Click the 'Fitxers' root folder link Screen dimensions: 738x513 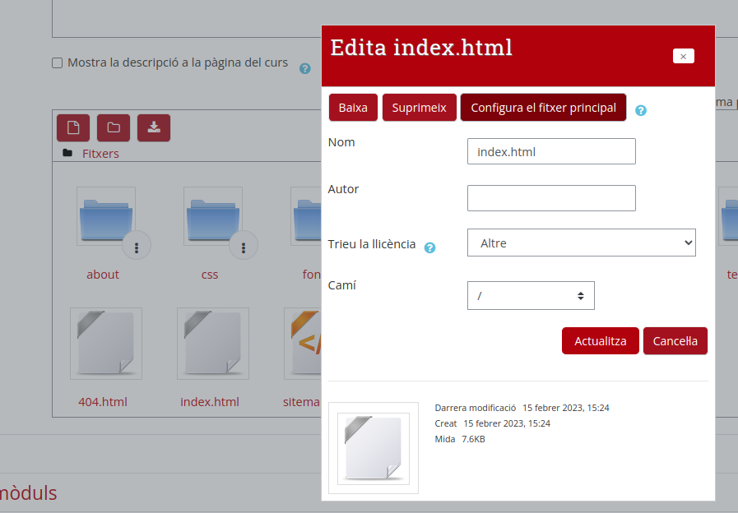[100, 154]
